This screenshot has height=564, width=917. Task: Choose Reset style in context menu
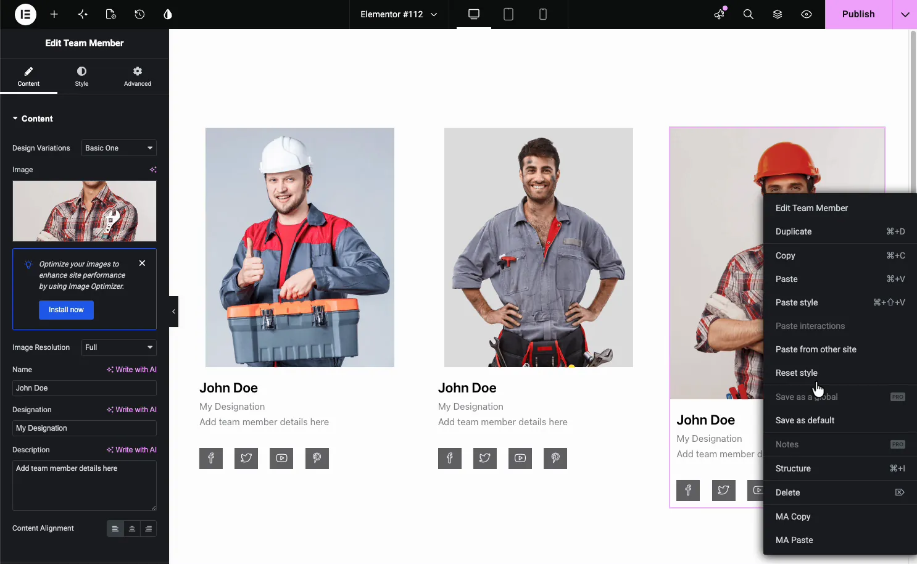[x=840, y=373]
